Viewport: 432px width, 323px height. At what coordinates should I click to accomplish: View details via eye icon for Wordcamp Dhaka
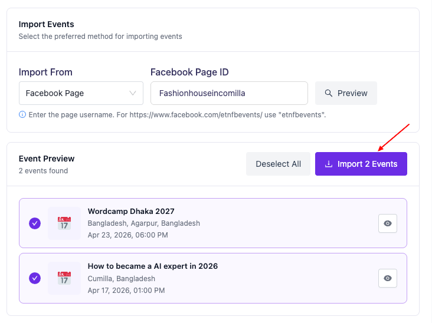[387, 223]
